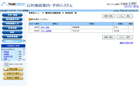This screenshot has height=104, width=139.
Task: Click the open book icon on 予約台帳
Action: click(x=6, y=69)
